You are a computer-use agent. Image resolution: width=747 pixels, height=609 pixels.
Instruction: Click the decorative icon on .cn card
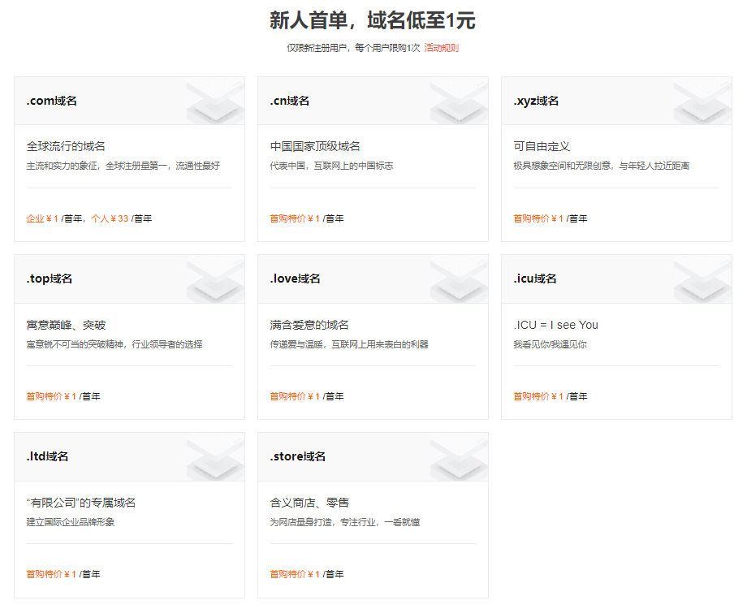coord(459,101)
